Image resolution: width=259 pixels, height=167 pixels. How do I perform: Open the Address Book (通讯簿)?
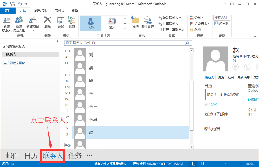pyautogui.click(x=221, y=23)
